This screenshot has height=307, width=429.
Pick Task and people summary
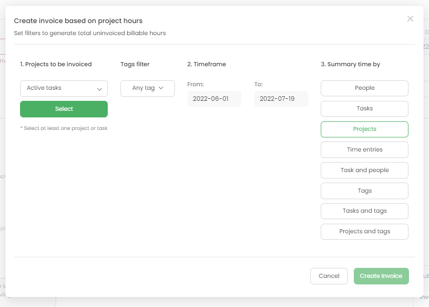coord(364,171)
